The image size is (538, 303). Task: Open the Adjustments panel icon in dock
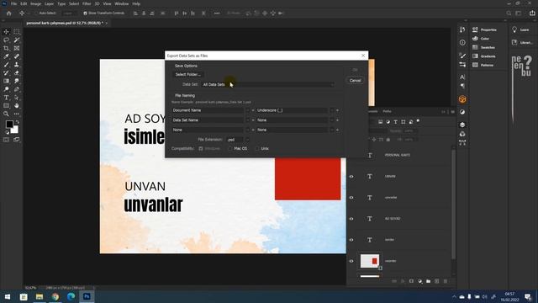tap(462, 112)
